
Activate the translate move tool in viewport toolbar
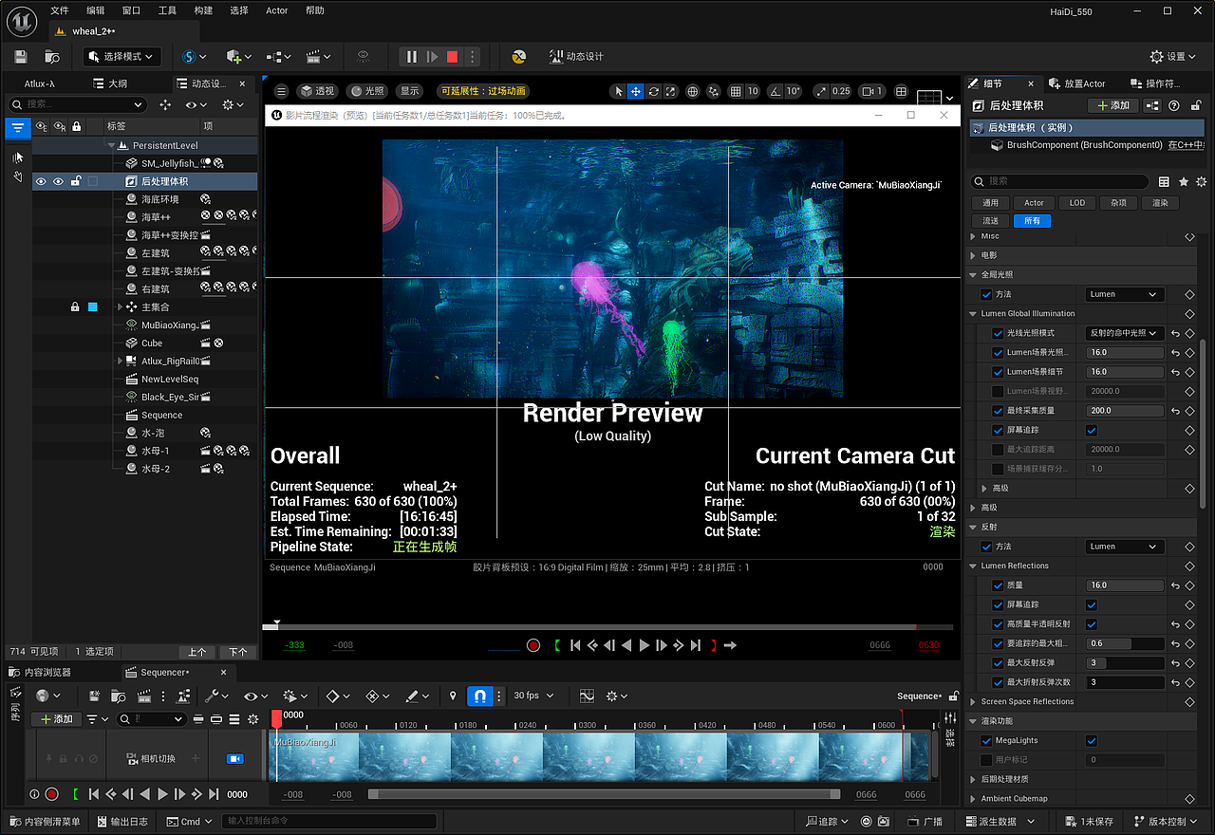pyautogui.click(x=636, y=91)
